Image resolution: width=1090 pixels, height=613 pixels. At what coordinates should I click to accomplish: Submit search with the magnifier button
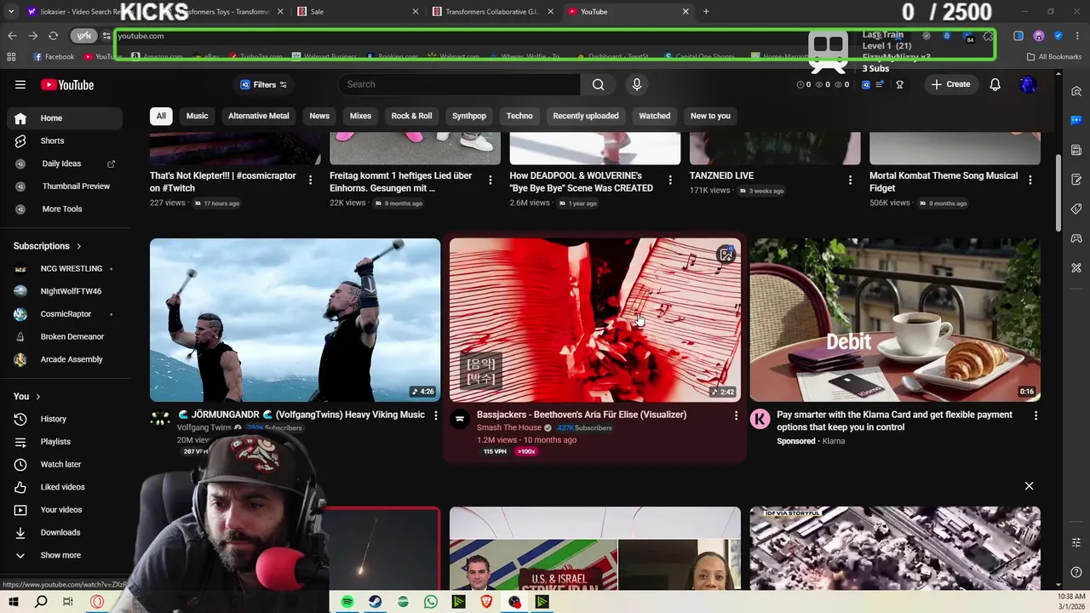(x=599, y=84)
